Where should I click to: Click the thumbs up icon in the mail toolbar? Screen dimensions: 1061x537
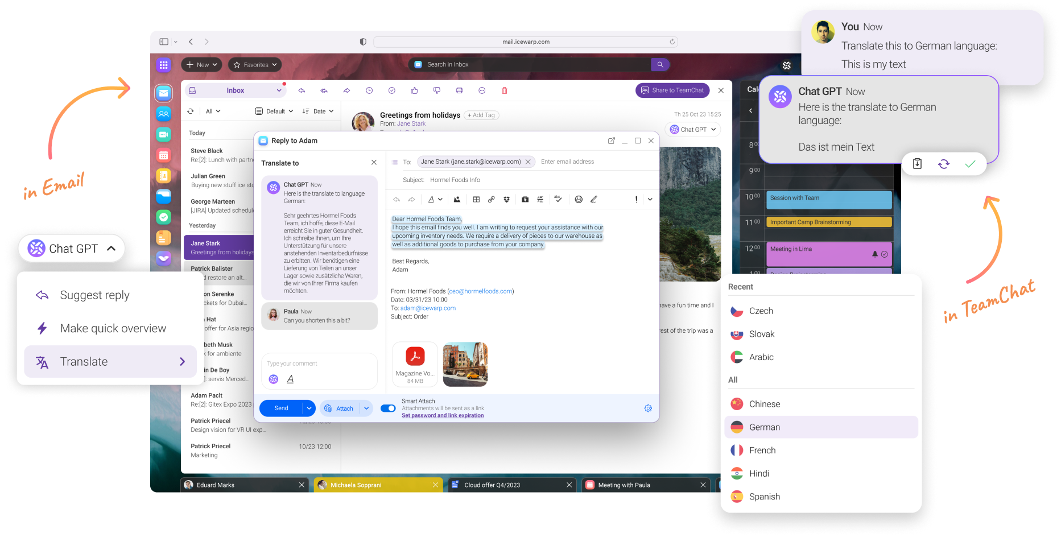click(x=414, y=90)
